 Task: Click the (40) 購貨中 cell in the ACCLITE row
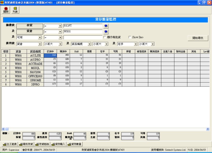tap(63, 56)
